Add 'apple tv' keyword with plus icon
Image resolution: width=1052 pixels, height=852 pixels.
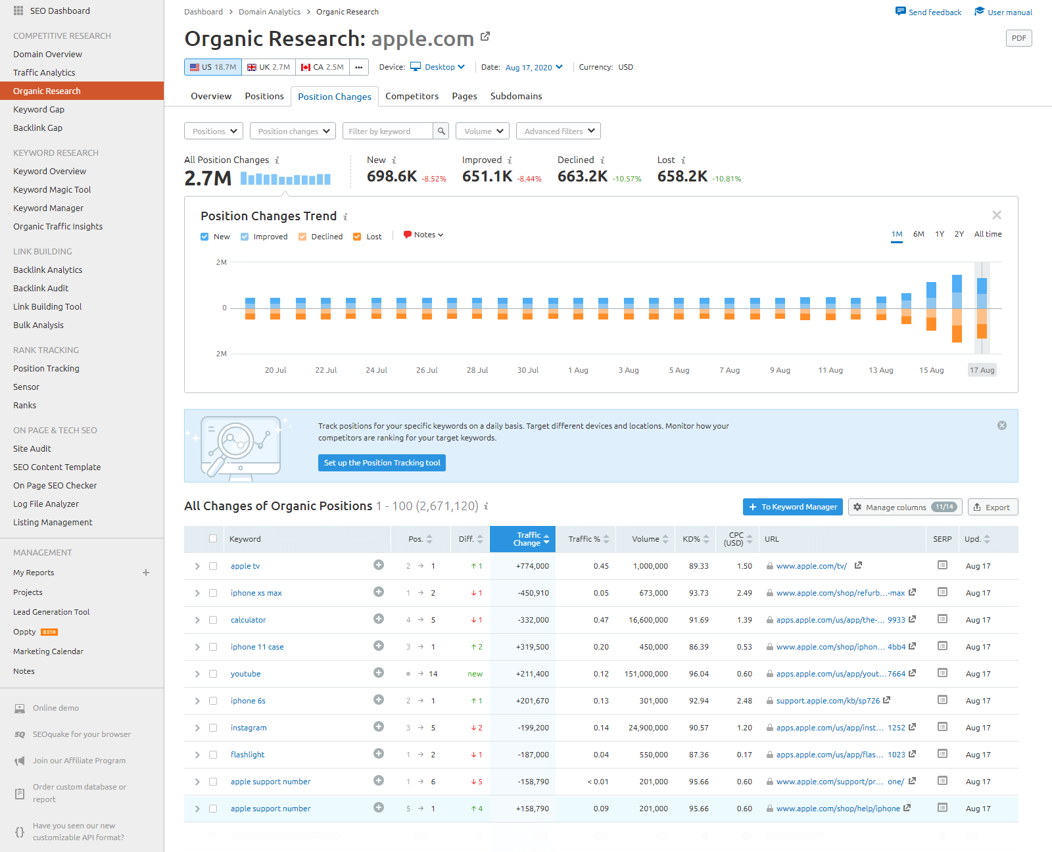(379, 565)
